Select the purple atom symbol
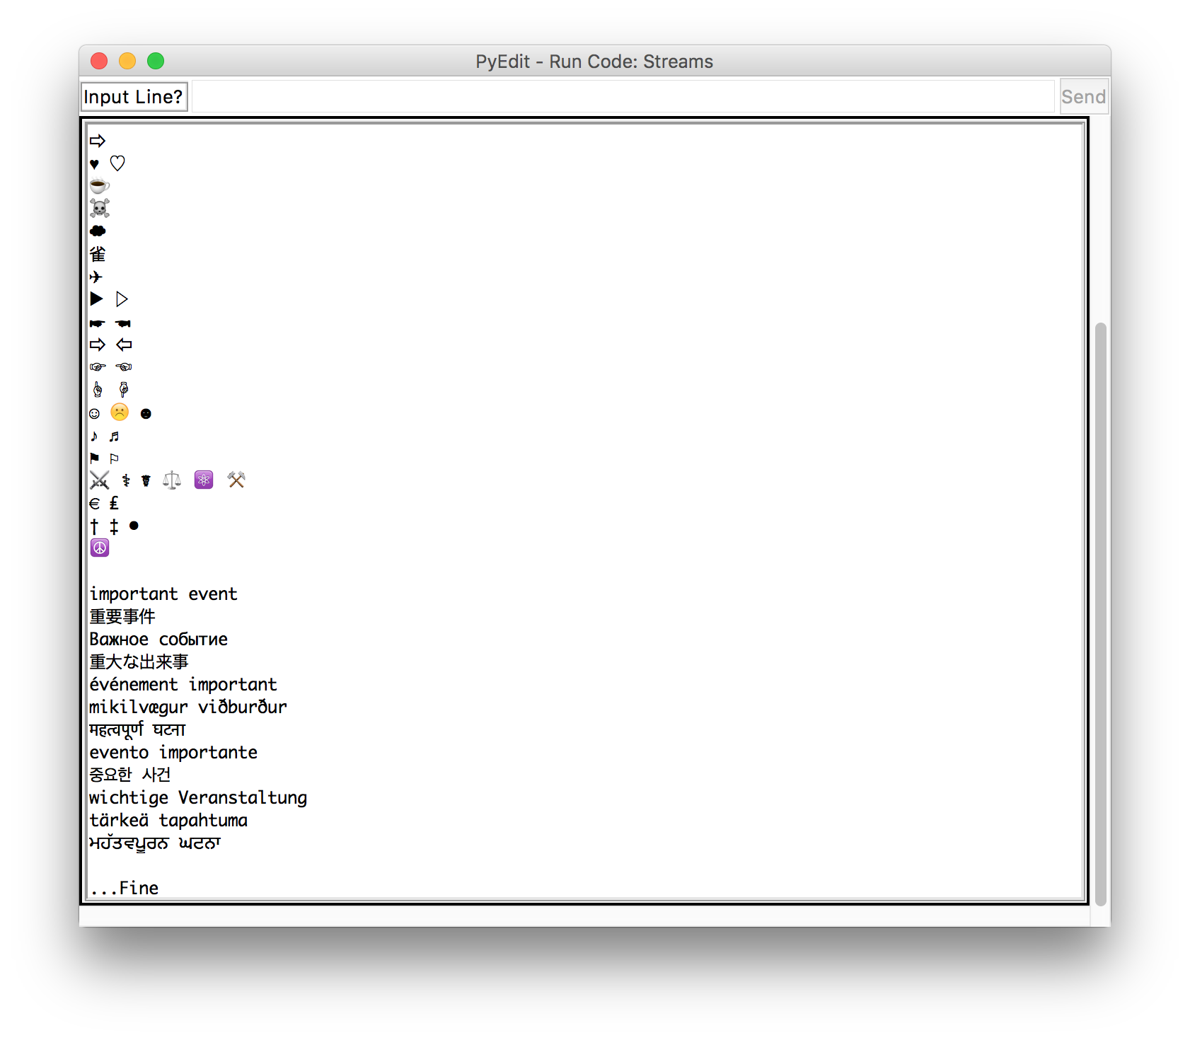Viewport: 1190px width, 1040px height. (x=204, y=480)
